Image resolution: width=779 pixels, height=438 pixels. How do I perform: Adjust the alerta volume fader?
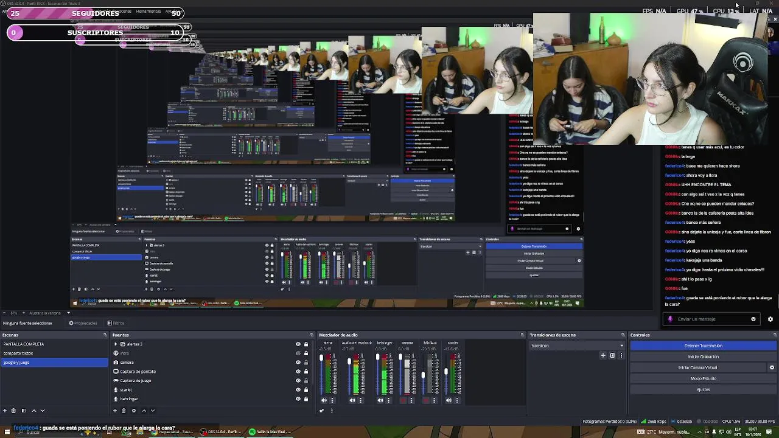click(321, 358)
